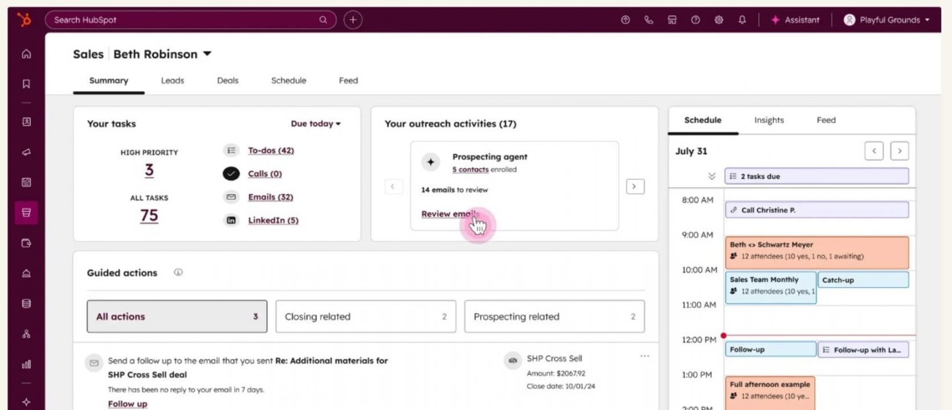952x410 pixels.
Task: Open the Assistant button in top bar
Action: (x=795, y=20)
